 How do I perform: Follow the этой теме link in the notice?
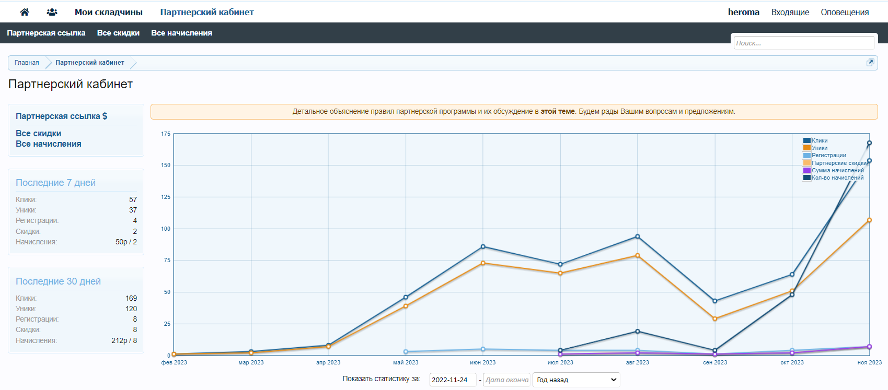[557, 111]
